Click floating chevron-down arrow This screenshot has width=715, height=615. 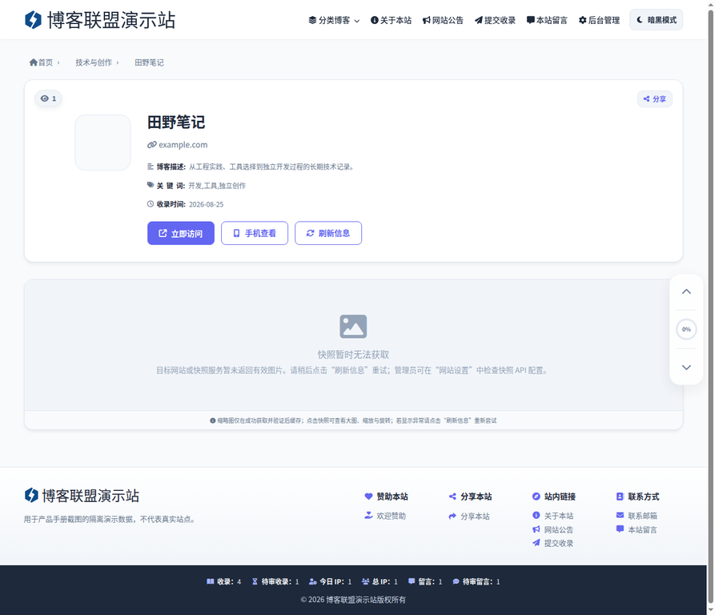[686, 367]
